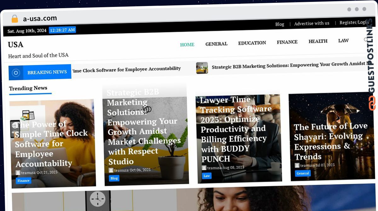Click teamusa avatar under Strategic B2B article
Image resolution: width=378 pixels, height=211 pixels.
pyautogui.click(x=111, y=170)
